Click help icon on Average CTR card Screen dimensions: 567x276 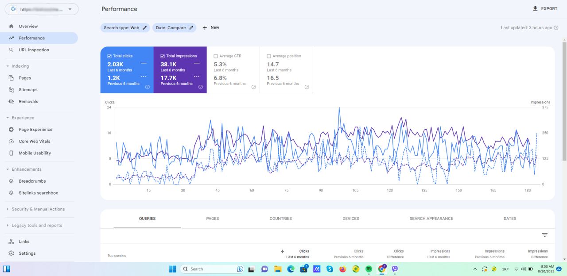pyautogui.click(x=253, y=87)
